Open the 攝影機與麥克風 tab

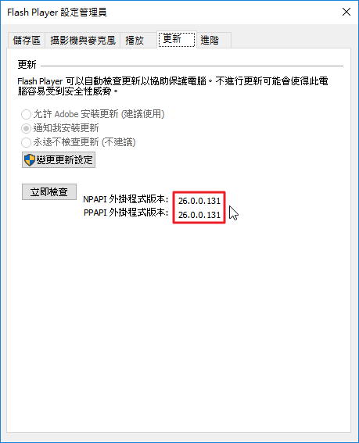pyautogui.click(x=83, y=40)
